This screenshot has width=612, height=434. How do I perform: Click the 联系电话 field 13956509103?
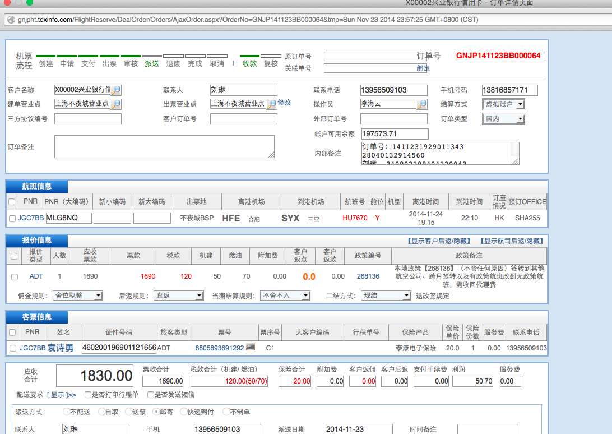pos(394,90)
